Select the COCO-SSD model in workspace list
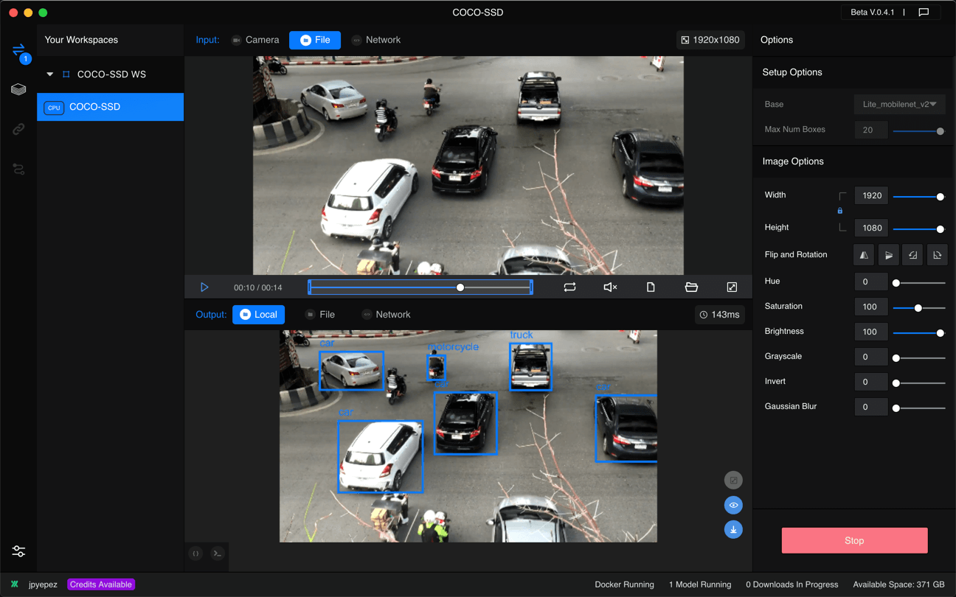The height and width of the screenshot is (597, 956). (110, 107)
